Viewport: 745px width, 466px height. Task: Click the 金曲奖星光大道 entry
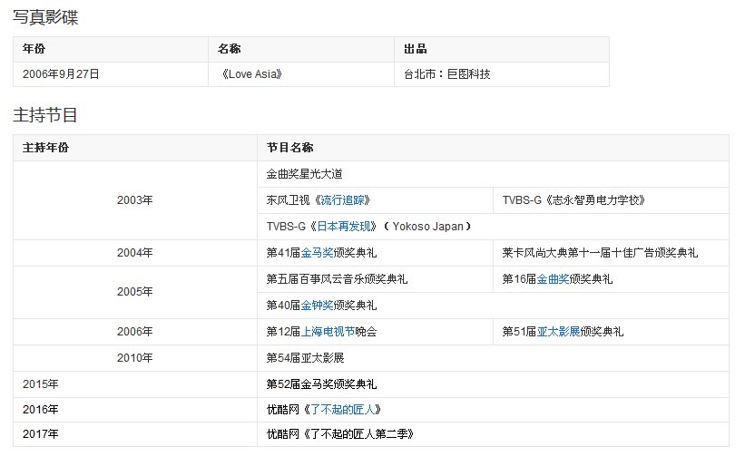[x=304, y=174]
